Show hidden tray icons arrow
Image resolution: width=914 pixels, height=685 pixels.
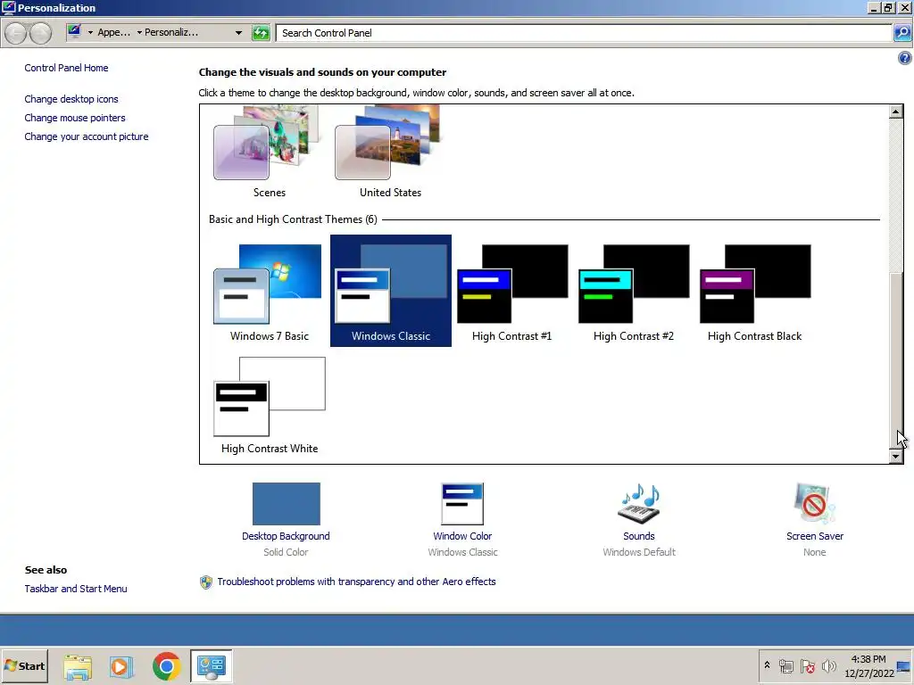coord(767,665)
